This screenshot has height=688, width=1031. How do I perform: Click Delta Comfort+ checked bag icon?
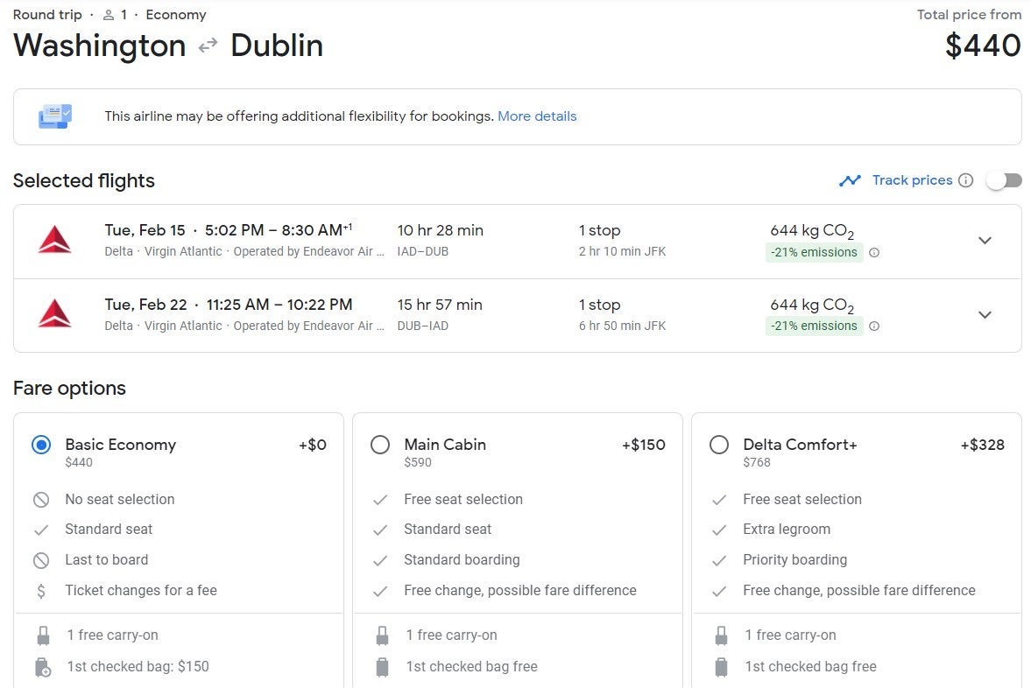[721, 667]
